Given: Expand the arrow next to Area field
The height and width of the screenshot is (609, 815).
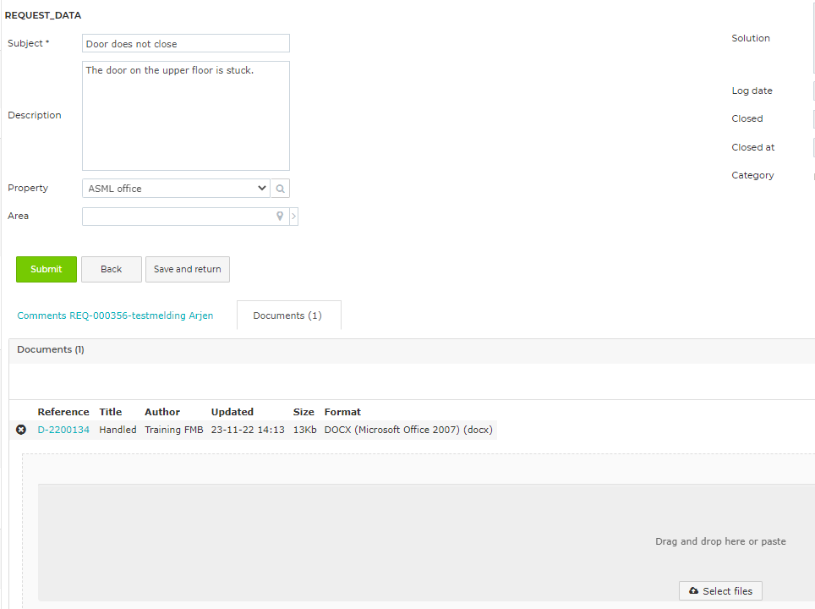Looking at the screenshot, I should (x=293, y=217).
